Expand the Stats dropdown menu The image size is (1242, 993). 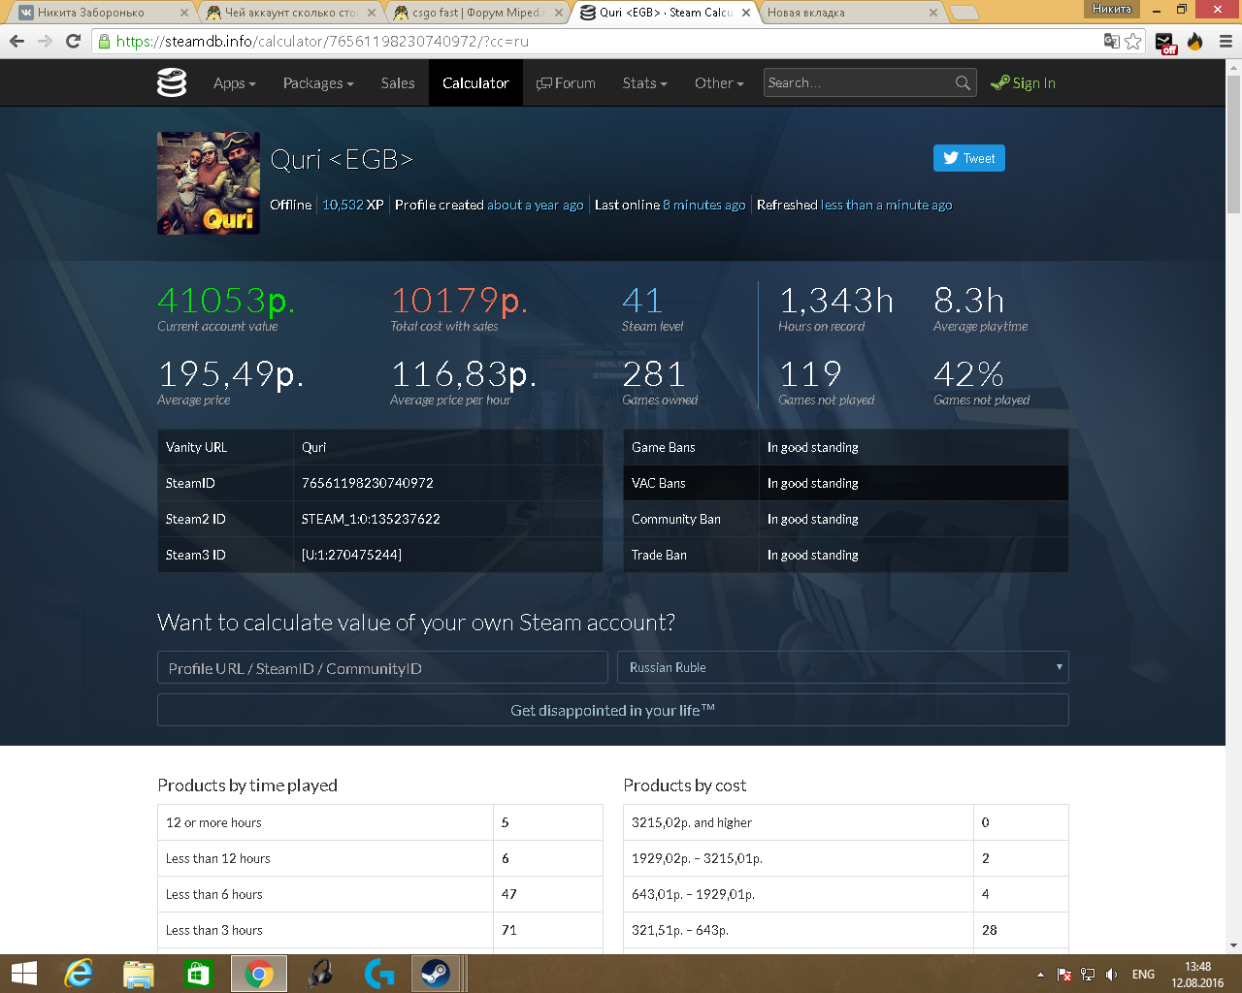pos(645,83)
